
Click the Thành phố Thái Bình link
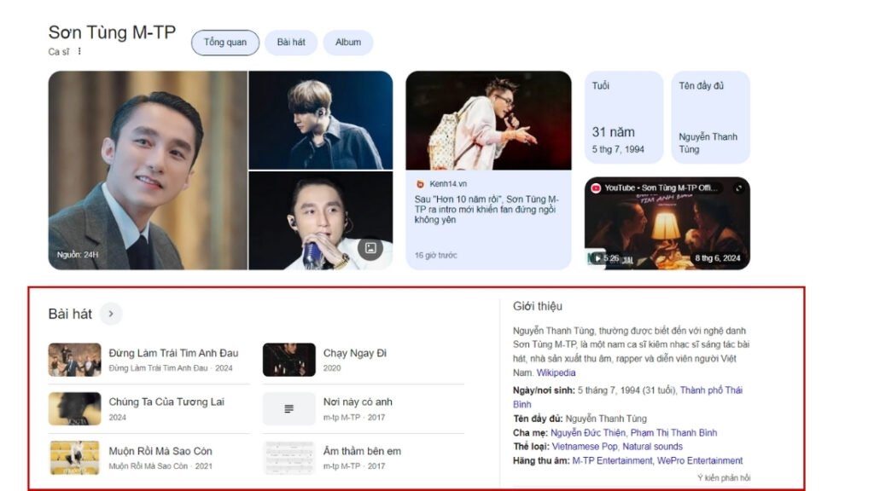point(711,390)
